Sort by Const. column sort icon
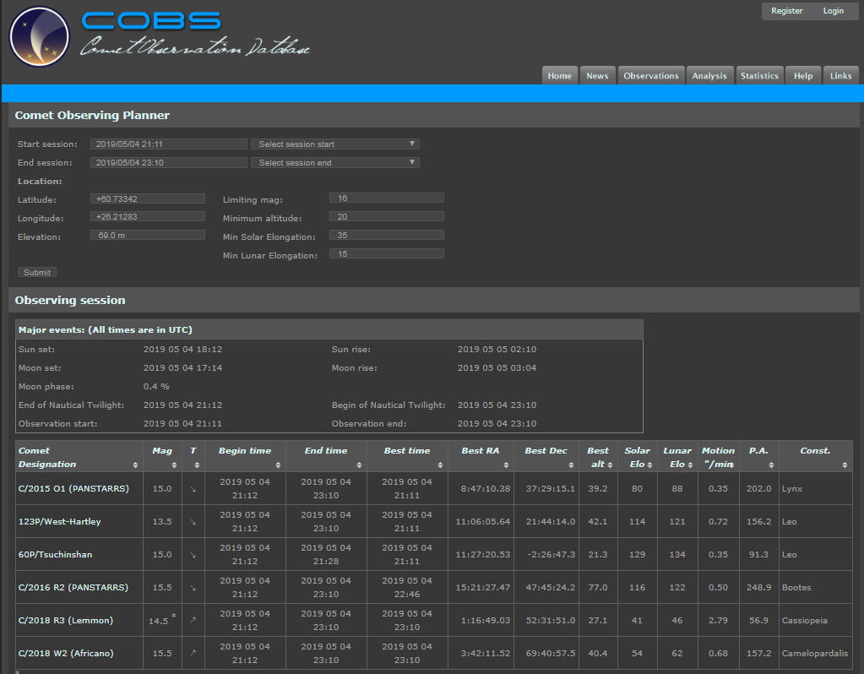 coord(845,465)
